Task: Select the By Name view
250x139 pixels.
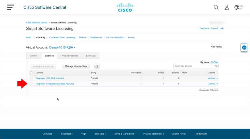Action: click(205, 62)
